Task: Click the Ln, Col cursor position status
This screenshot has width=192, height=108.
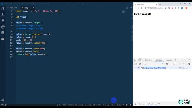Action: pos(76,105)
